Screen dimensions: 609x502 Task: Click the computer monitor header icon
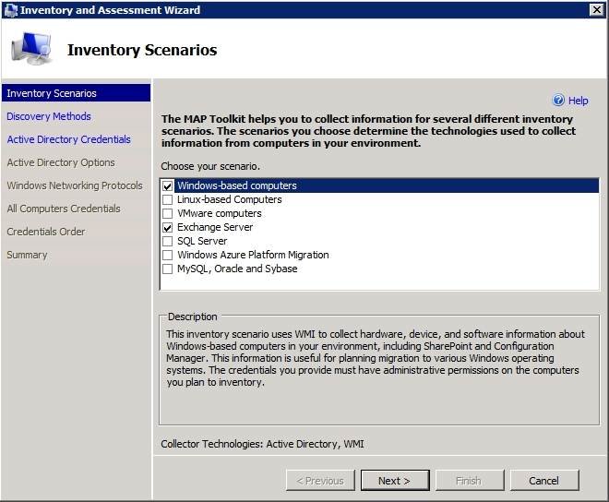click(x=32, y=49)
